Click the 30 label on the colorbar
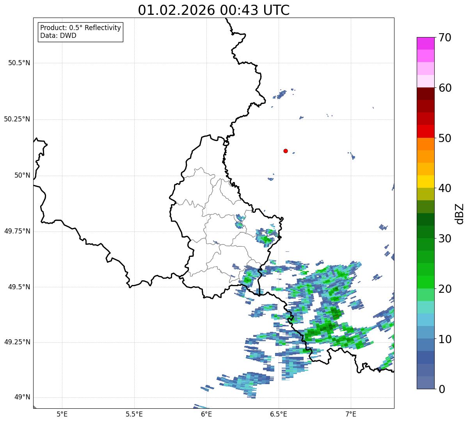469x422 pixels. 444,239
